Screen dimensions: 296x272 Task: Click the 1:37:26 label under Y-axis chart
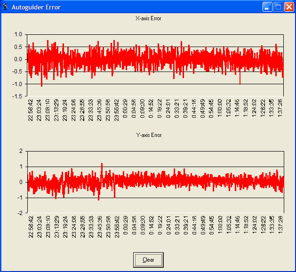point(280,227)
